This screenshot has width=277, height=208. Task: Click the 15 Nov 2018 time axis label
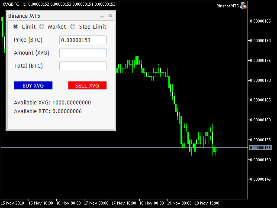[13, 203]
